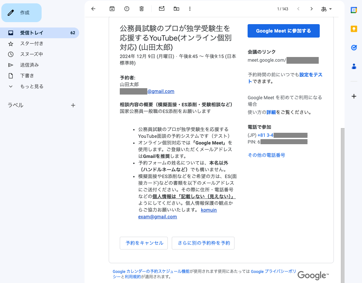Open Contacts side panel

click(x=354, y=66)
